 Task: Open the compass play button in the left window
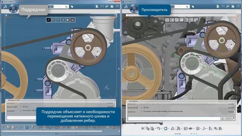tap(14, 8)
